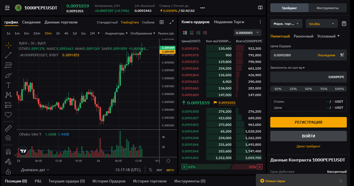
Task: Select the 4h timeframe
Action: click(66, 33)
